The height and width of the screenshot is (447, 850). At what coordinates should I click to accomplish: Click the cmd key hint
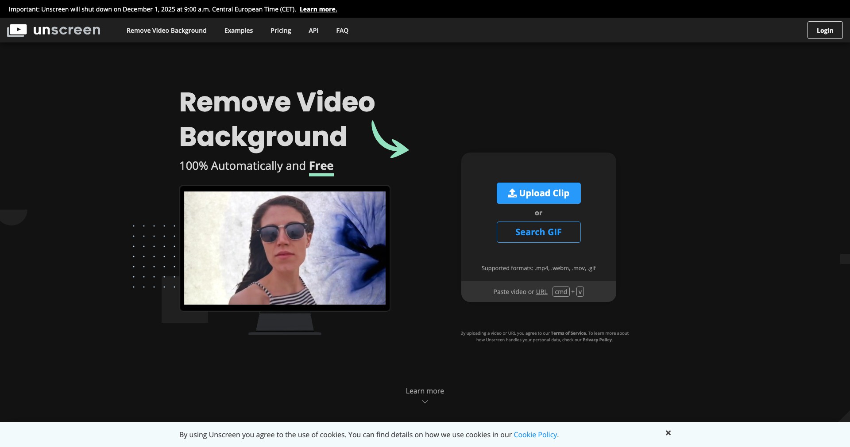click(561, 292)
